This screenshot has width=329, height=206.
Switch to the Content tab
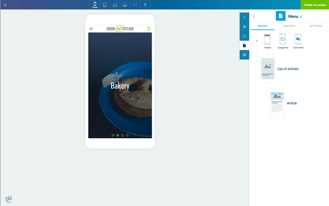click(289, 26)
